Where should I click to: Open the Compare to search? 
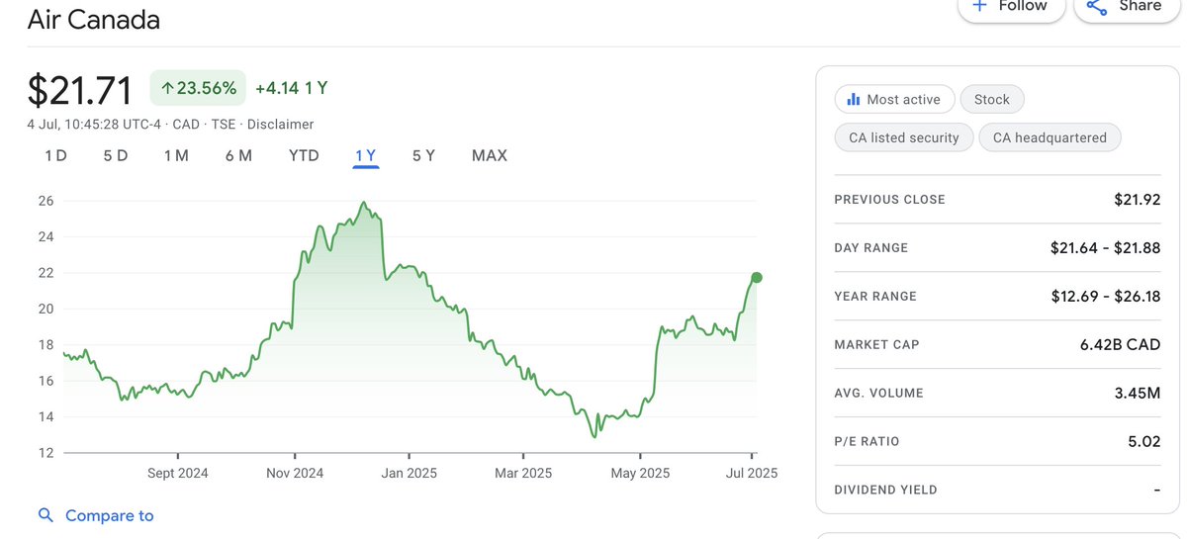tap(96, 515)
